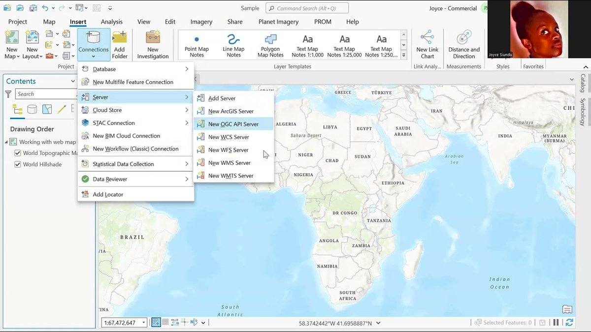Select the Point Map Notes template

point(197,45)
